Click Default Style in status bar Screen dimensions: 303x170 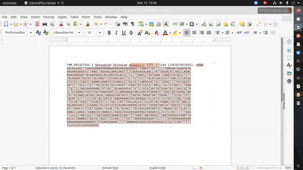pos(110,168)
